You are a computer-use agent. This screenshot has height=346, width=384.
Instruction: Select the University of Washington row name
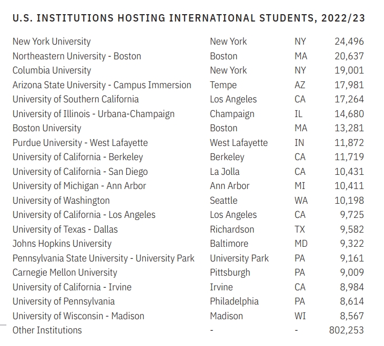[x=61, y=201]
